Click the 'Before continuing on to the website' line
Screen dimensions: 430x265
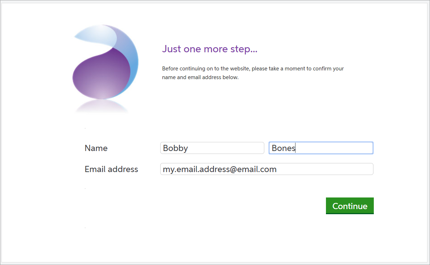(x=253, y=69)
